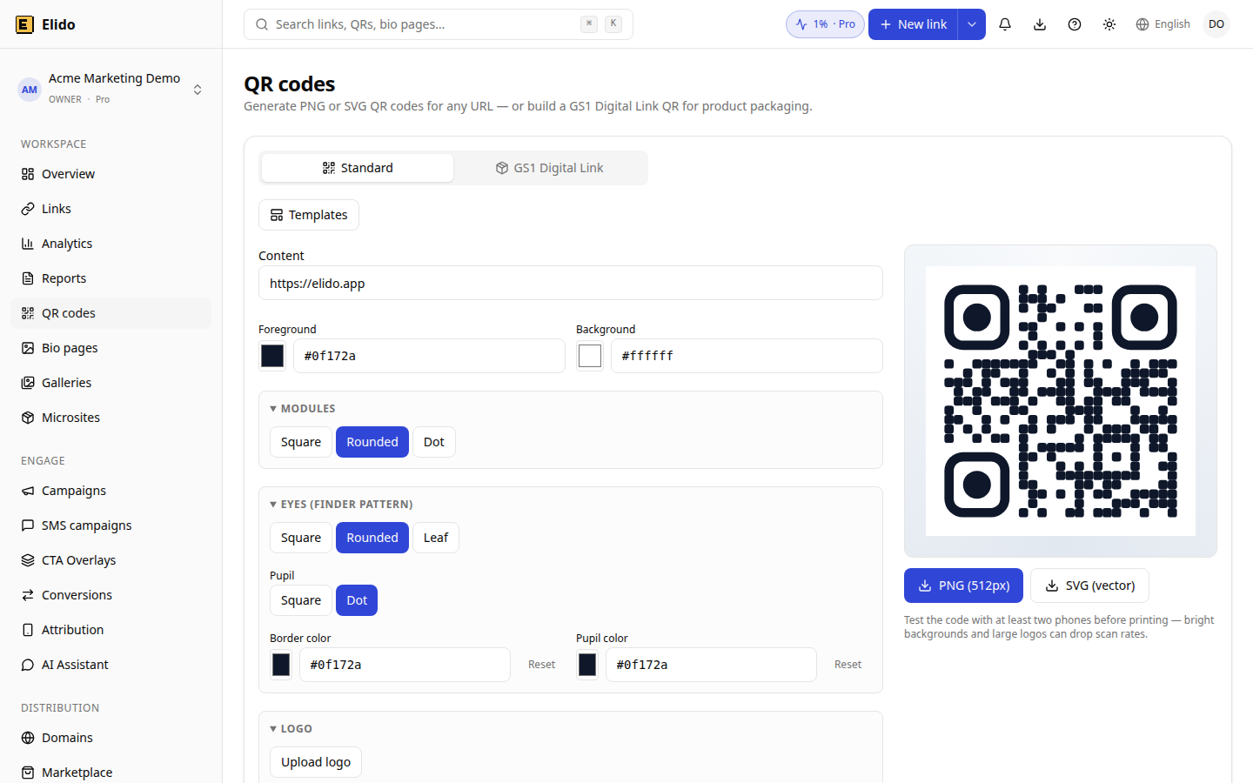Select Square module style

coord(301,442)
